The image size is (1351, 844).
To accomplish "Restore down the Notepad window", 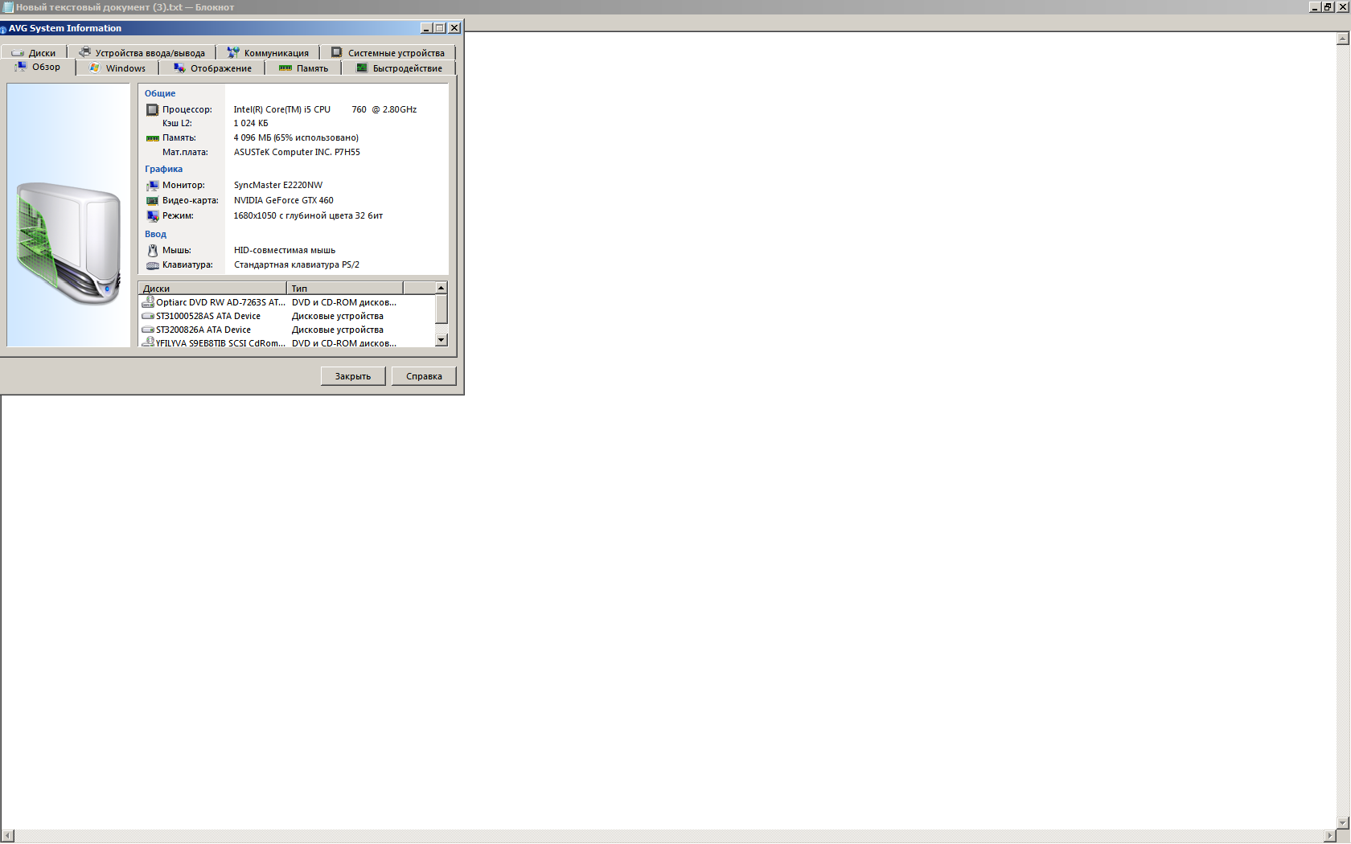I will (1328, 6).
